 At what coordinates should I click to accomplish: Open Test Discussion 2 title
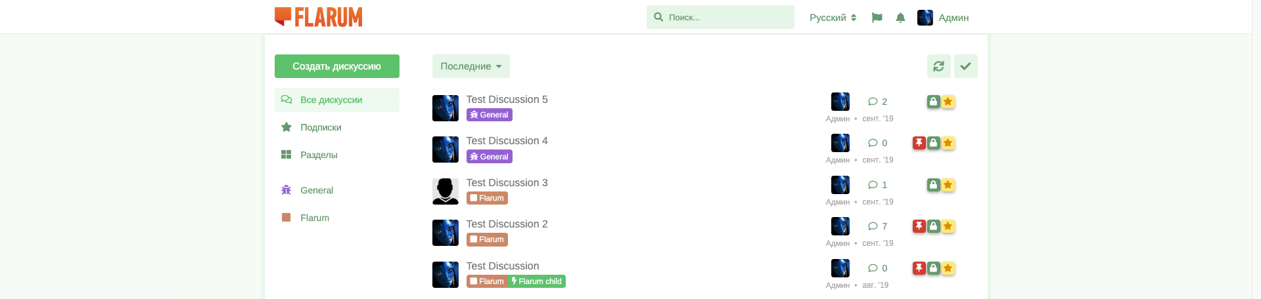[x=507, y=224]
